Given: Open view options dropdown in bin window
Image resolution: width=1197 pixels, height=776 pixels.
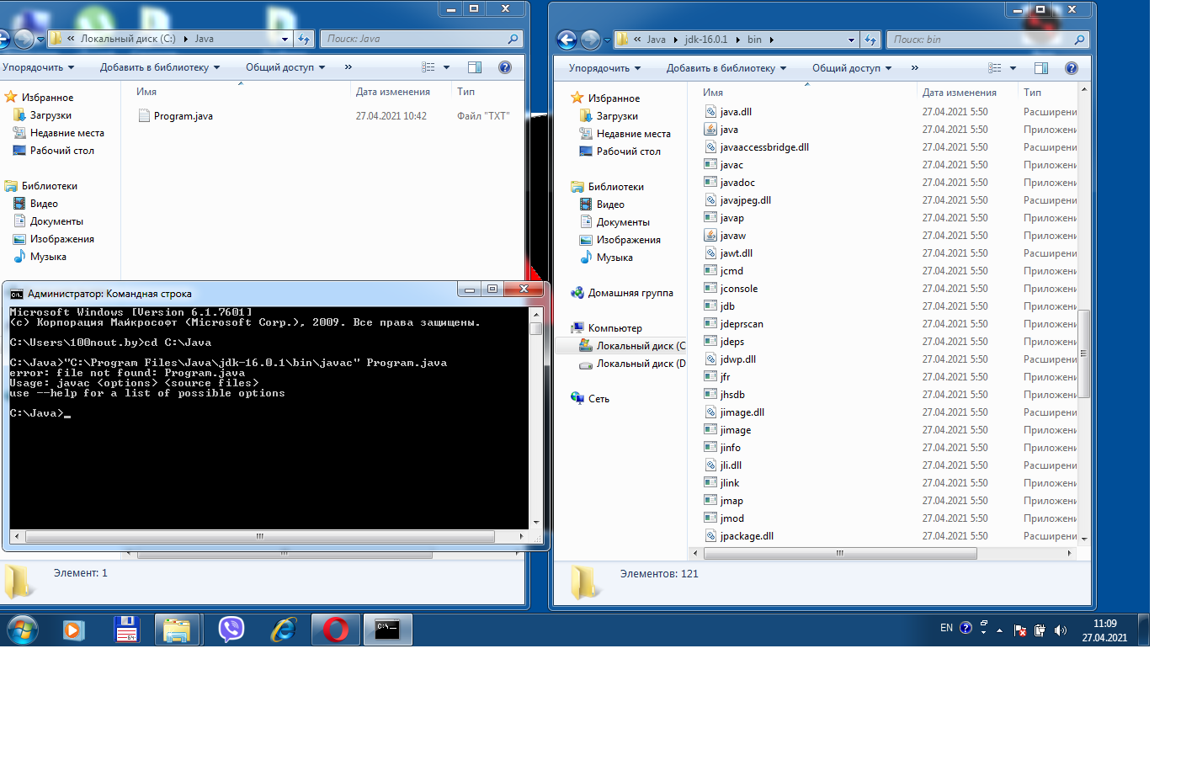Looking at the screenshot, I should (x=1013, y=68).
